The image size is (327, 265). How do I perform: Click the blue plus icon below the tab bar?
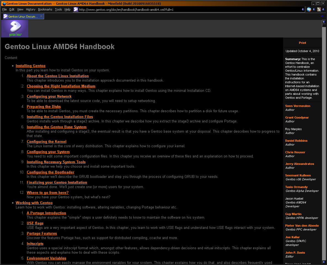[x=322, y=16]
